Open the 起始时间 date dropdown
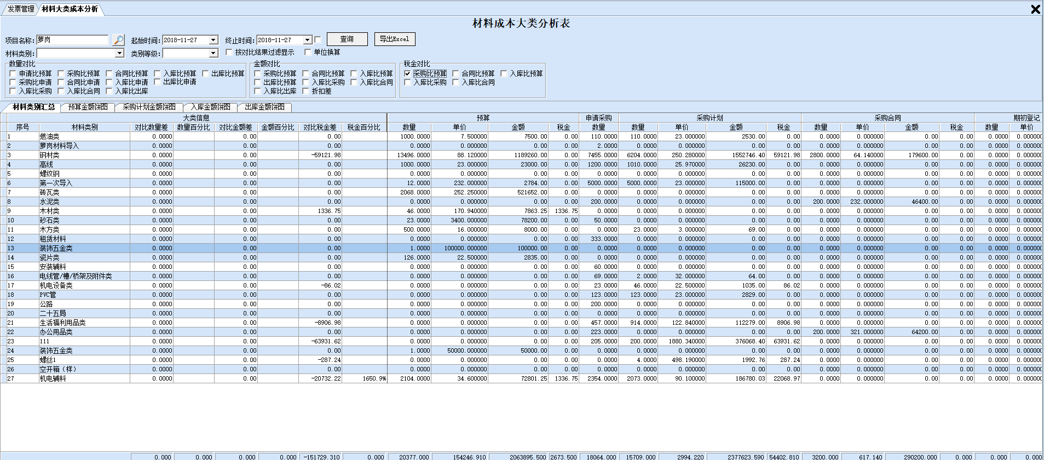This screenshot has height=460, width=1044. [x=214, y=40]
